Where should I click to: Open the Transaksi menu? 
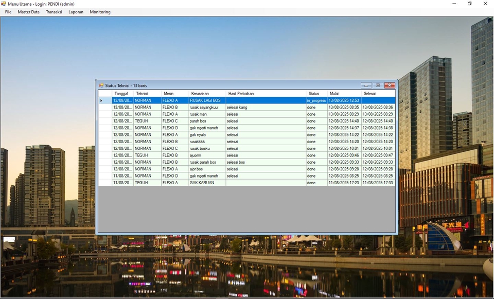click(54, 12)
